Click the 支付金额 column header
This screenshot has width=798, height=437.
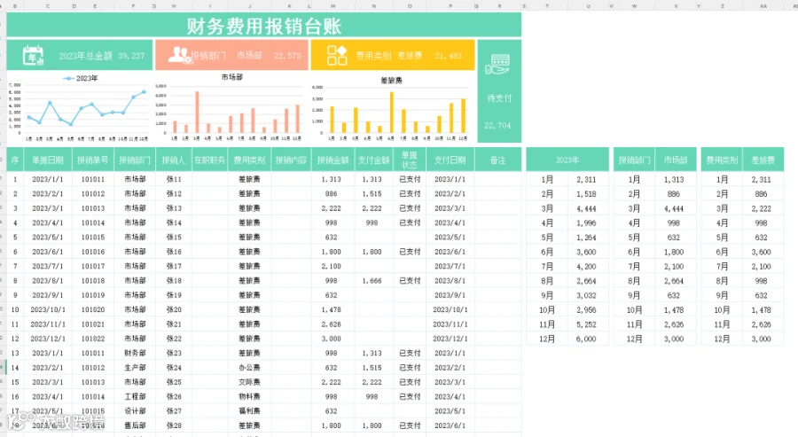[x=373, y=160]
